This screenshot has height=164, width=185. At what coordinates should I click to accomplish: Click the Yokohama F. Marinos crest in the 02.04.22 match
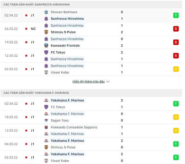tap(46, 100)
